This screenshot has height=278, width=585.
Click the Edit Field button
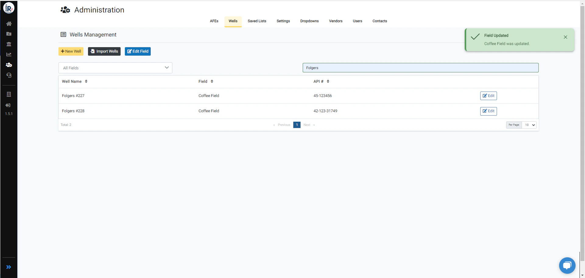tap(138, 51)
